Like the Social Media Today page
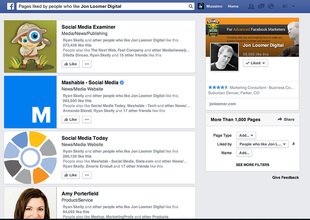The height and width of the screenshot is (220, 310). point(71,175)
